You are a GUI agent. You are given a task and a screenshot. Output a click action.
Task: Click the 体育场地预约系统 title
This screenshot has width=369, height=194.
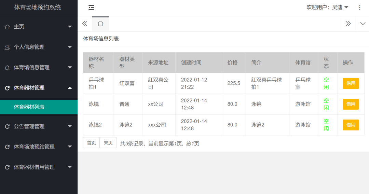pyautogui.click(x=38, y=8)
